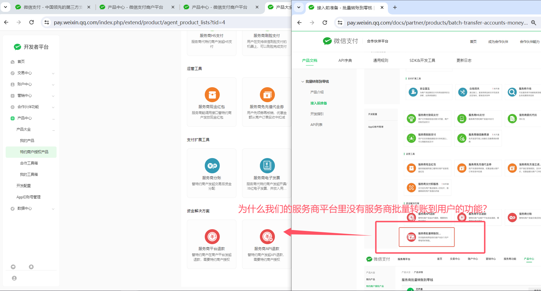Click the 首页 home icon in developer platform sidebar

tap(12, 62)
